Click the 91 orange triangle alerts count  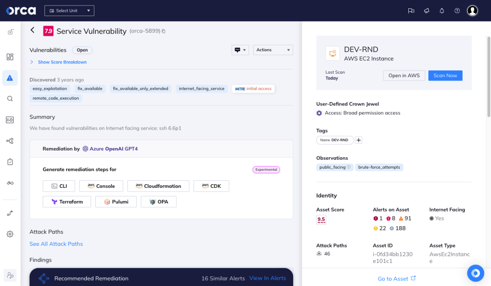(x=405, y=218)
